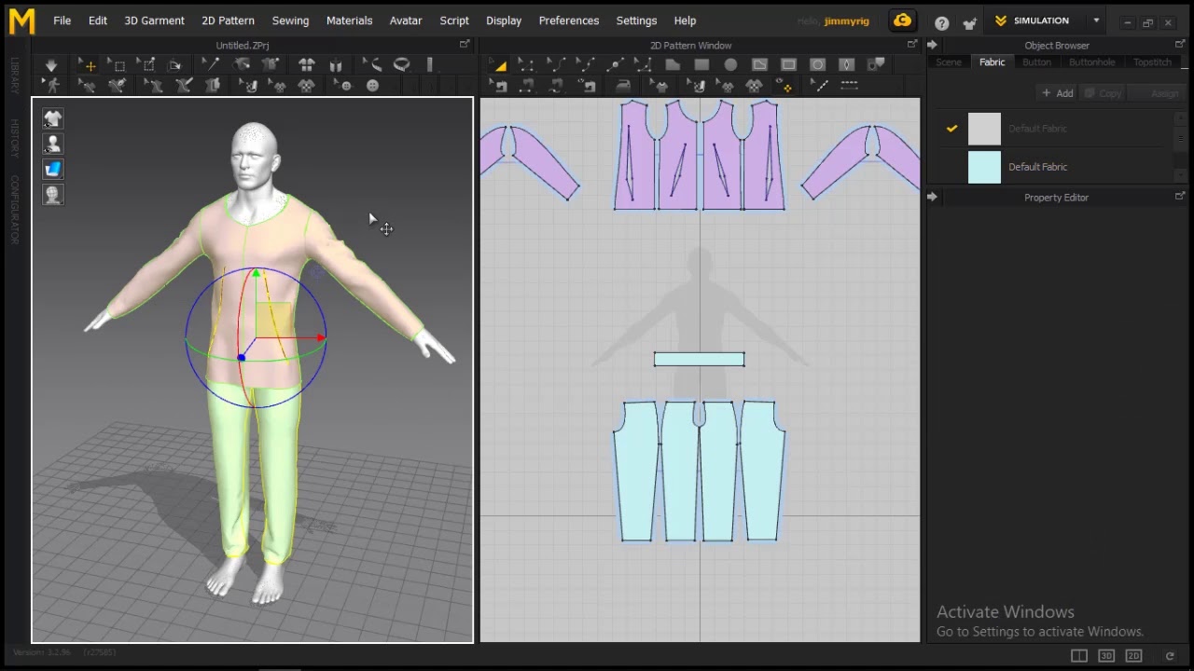The height and width of the screenshot is (671, 1194).
Task: Click the Copy fabric button
Action: pyautogui.click(x=1103, y=93)
